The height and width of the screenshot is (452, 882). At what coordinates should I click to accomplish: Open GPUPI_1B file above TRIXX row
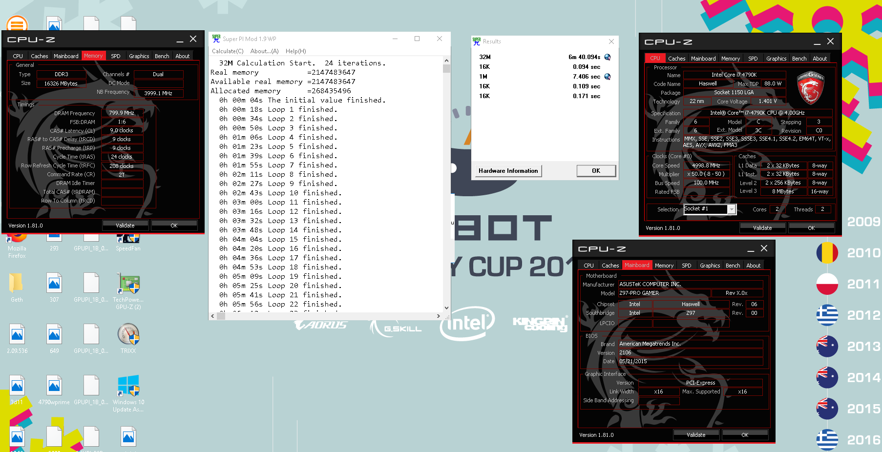pos(91,288)
